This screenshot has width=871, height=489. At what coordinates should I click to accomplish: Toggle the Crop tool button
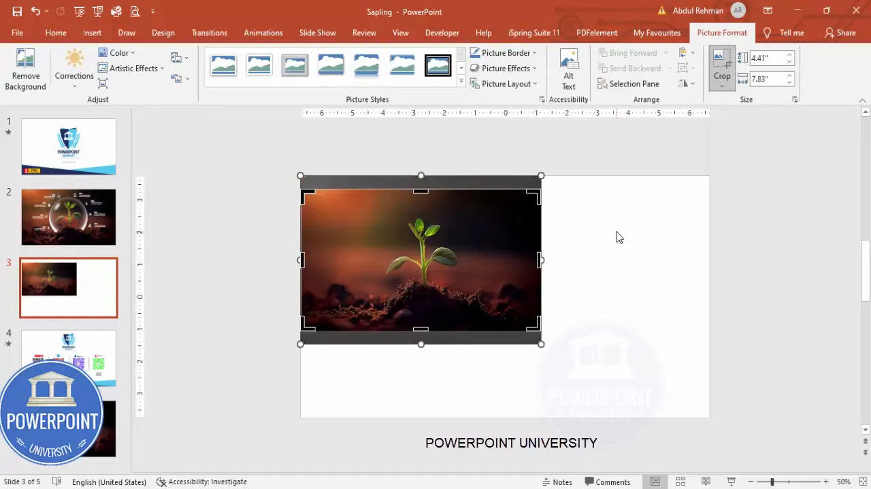722,68
